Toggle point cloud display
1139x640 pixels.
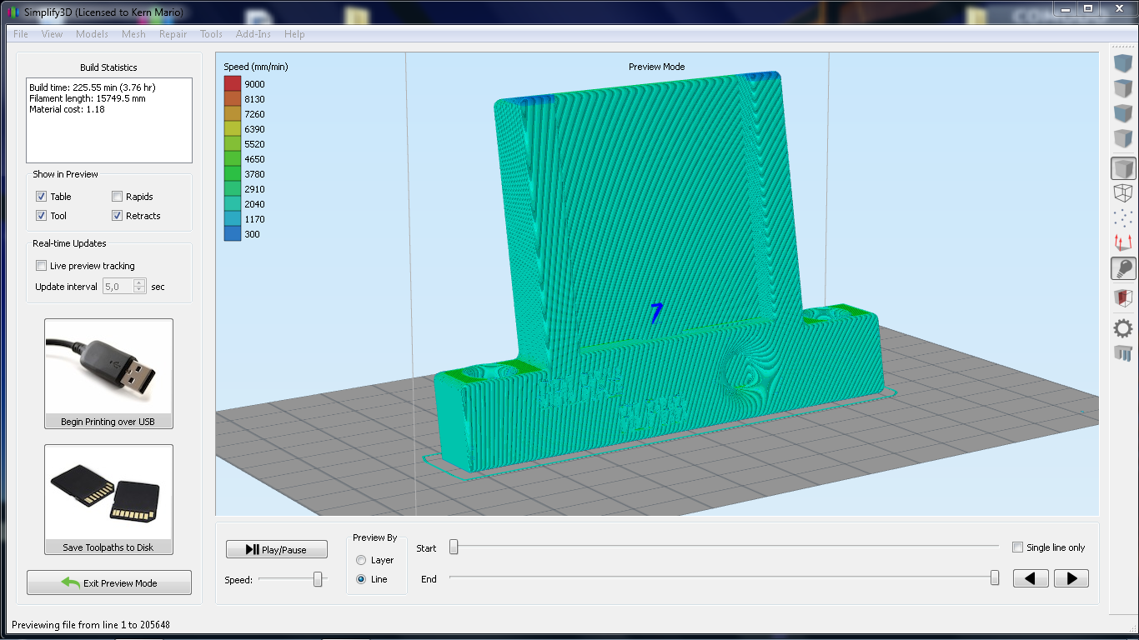pyautogui.click(x=1123, y=218)
